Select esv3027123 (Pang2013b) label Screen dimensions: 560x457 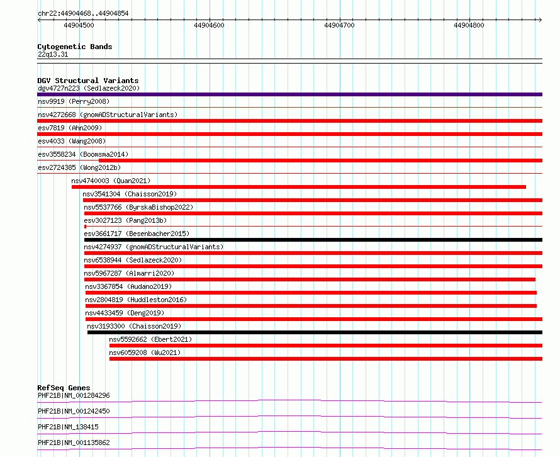tap(125, 220)
